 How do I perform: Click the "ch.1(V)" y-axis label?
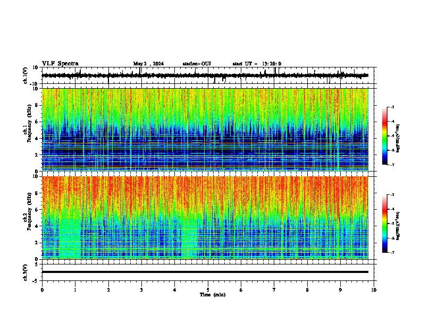coord(25,75)
